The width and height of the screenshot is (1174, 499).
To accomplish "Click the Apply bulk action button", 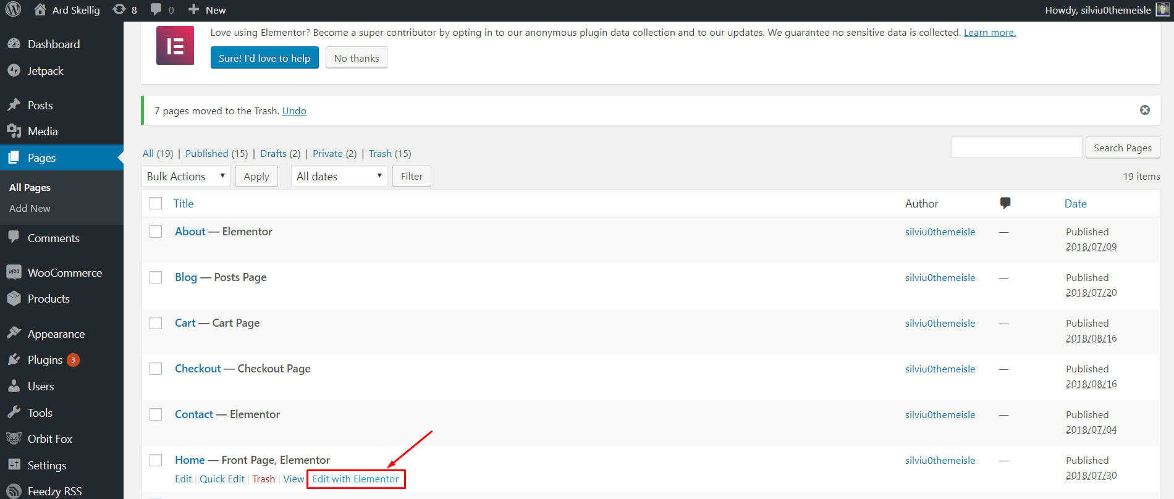I will [x=256, y=176].
